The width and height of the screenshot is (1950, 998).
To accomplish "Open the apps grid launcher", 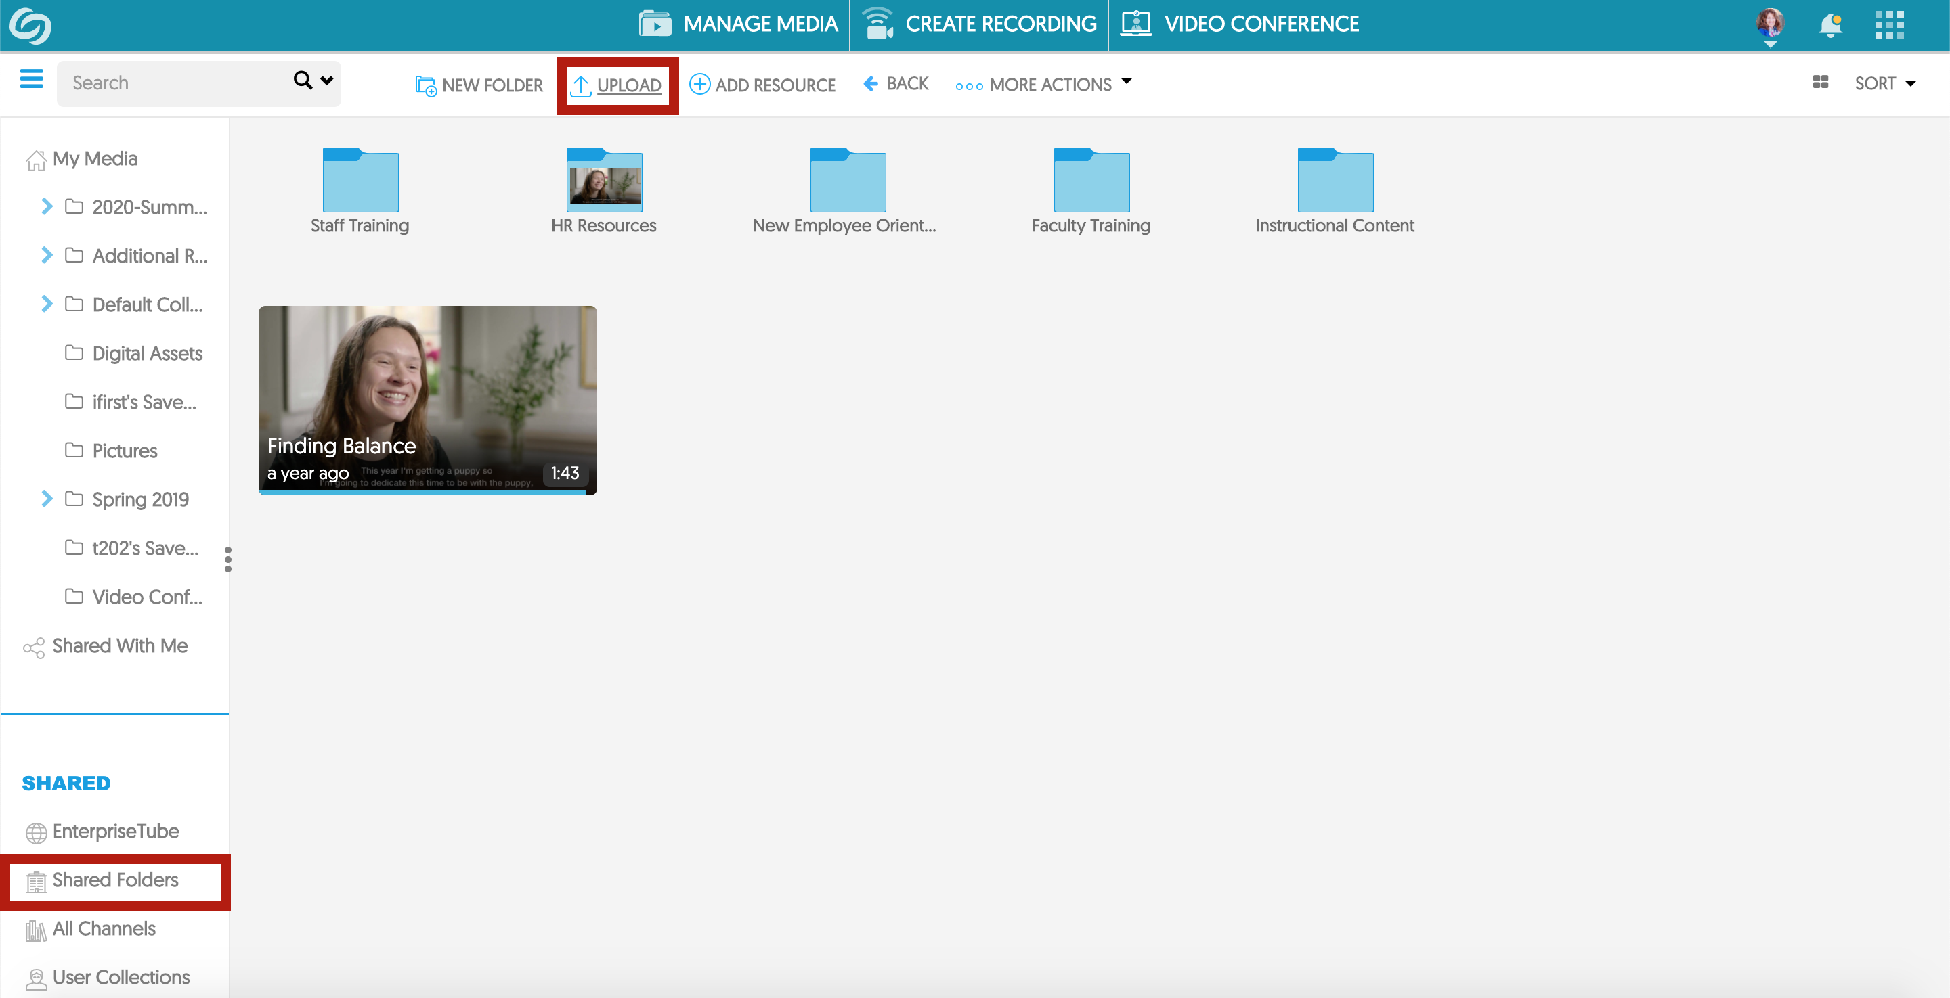I will pos(1888,25).
